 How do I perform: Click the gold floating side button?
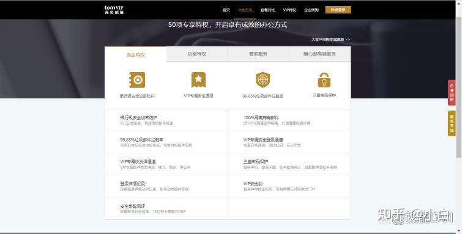coord(452,123)
